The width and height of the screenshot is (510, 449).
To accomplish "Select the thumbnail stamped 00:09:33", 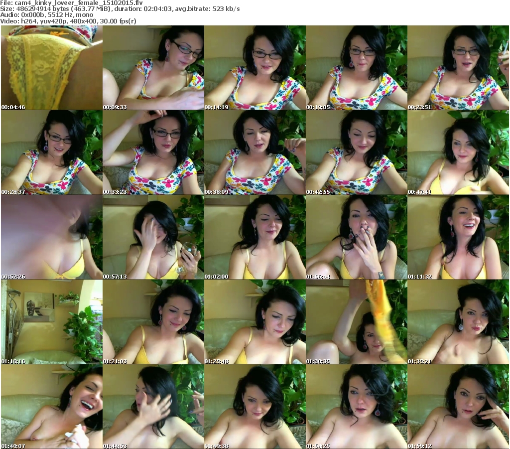I will click(153, 68).
